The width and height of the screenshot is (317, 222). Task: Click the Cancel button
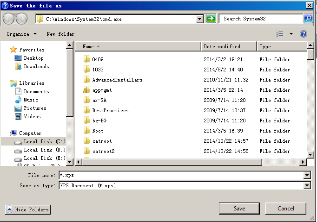(x=286, y=209)
